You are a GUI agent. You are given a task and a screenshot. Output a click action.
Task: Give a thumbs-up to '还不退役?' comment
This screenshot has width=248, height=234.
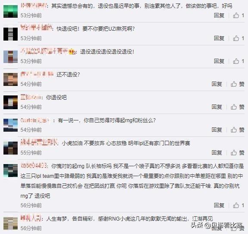[x=237, y=84]
